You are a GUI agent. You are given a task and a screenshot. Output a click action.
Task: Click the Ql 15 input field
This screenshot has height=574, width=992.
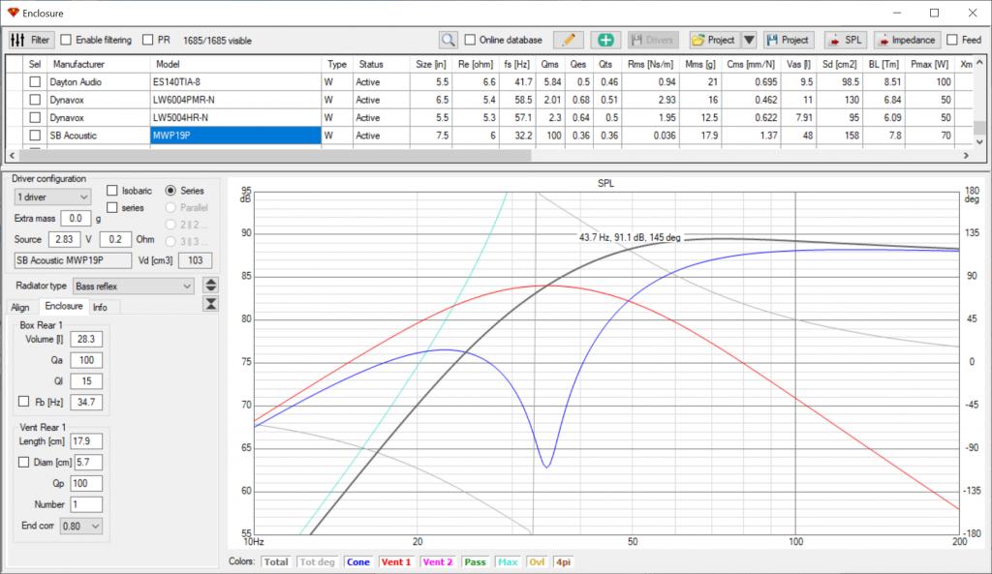86,381
